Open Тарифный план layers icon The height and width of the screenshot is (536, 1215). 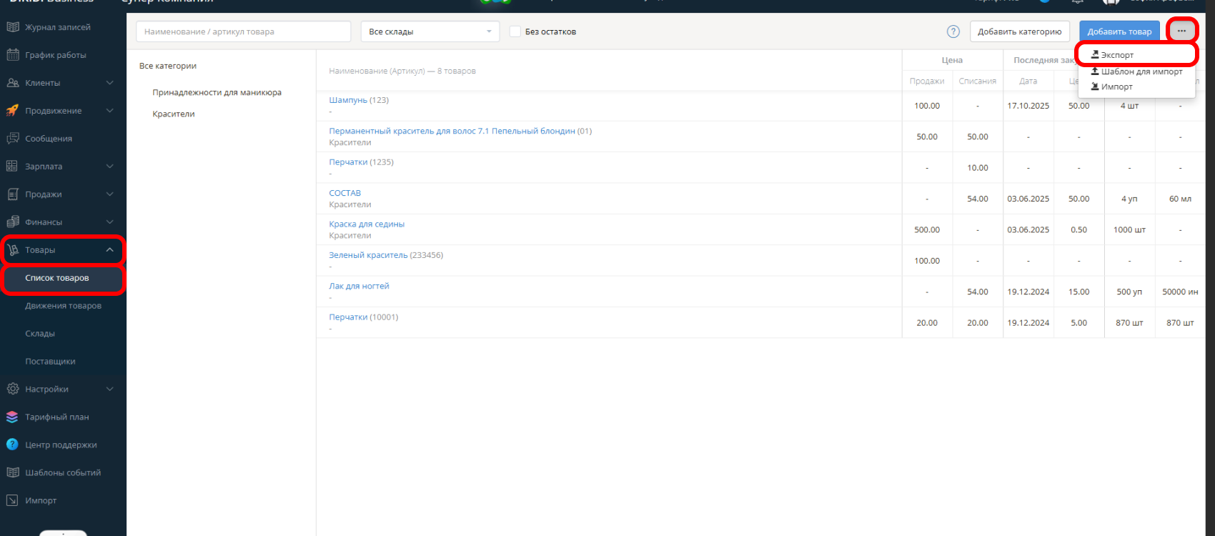click(x=12, y=417)
